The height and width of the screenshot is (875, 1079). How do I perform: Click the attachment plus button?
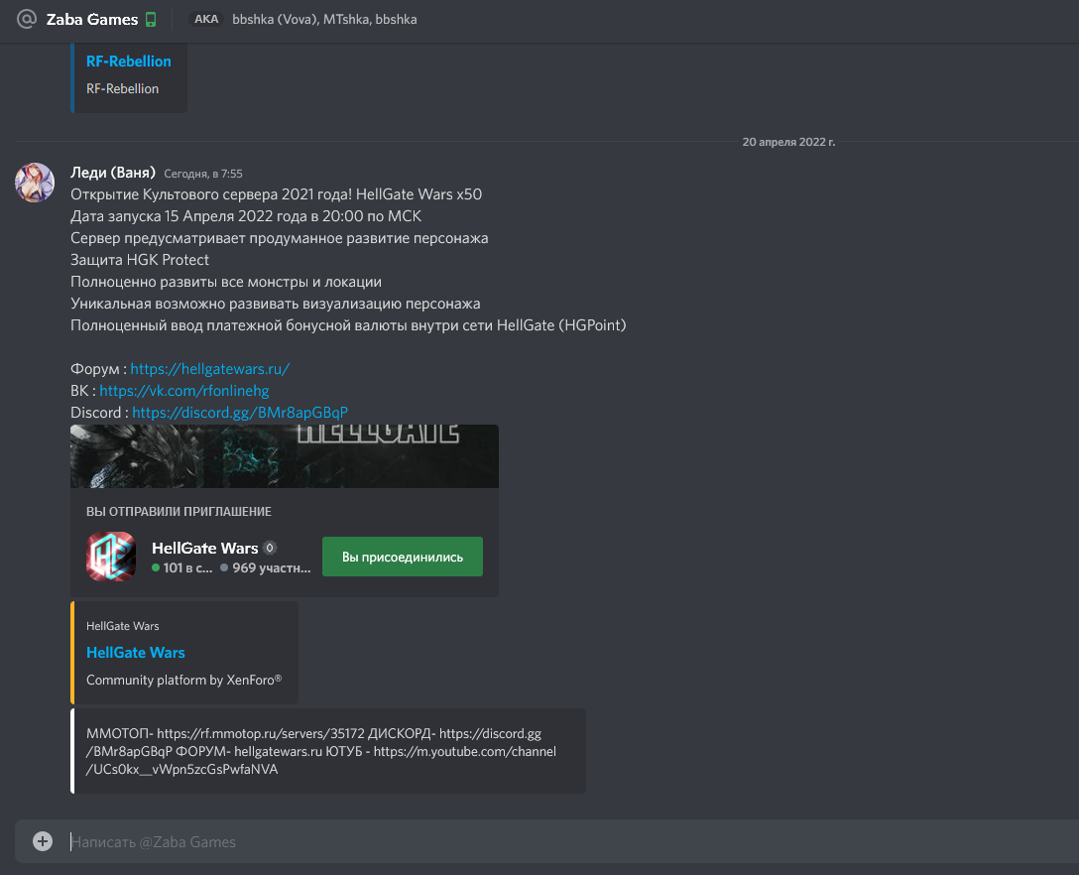(x=43, y=841)
